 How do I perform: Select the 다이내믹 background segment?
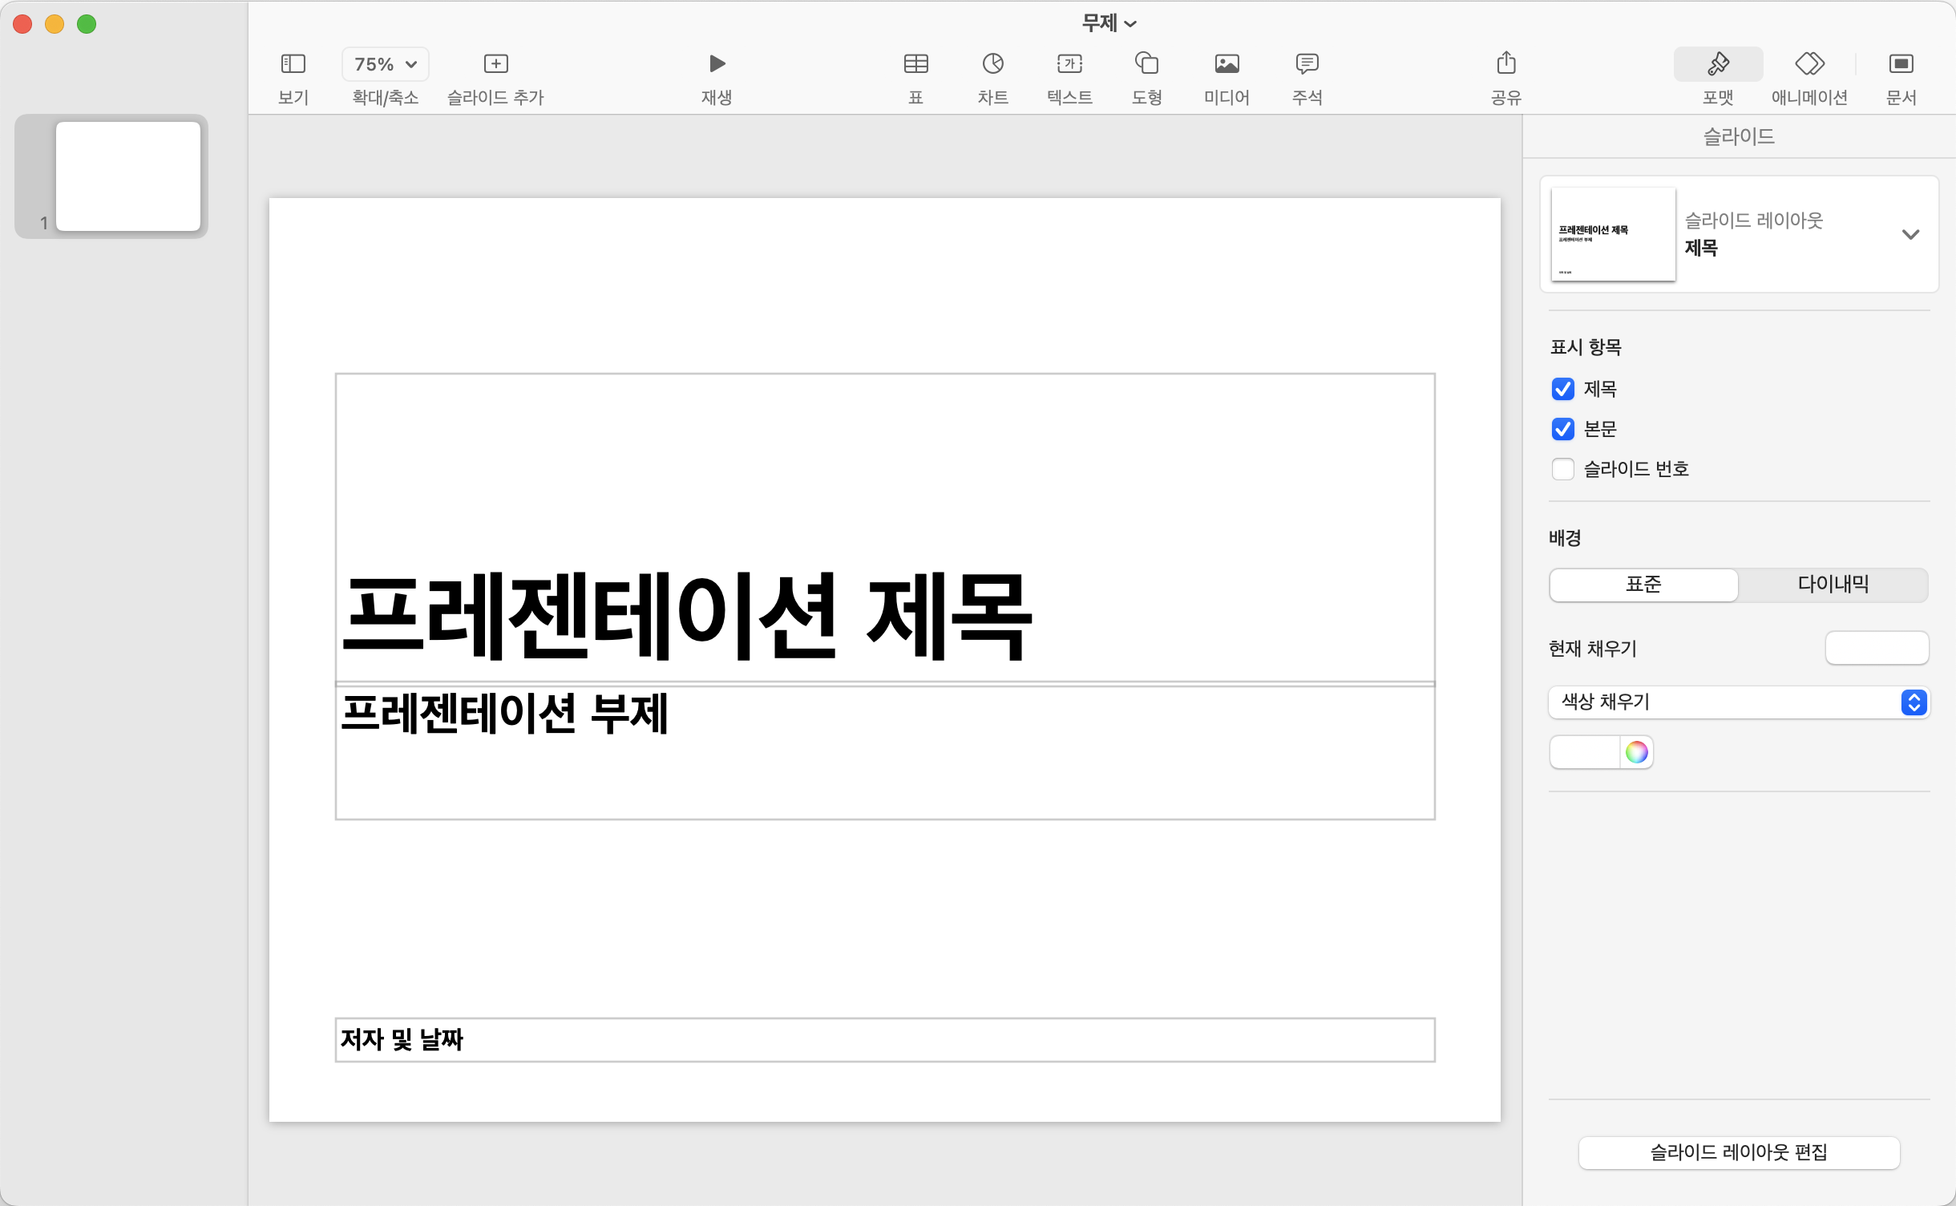coord(1833,585)
